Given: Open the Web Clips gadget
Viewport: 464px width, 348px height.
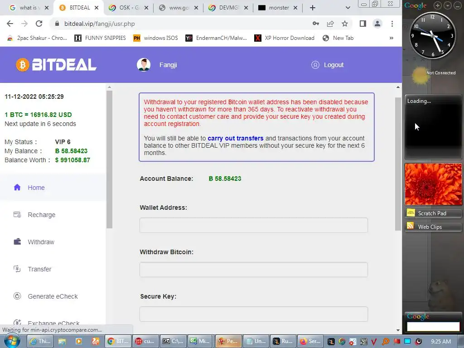Looking at the screenshot, I should (x=433, y=227).
